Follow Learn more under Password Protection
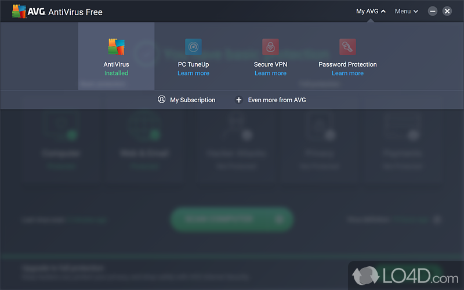Viewport: 464px width, 290px height. click(347, 73)
